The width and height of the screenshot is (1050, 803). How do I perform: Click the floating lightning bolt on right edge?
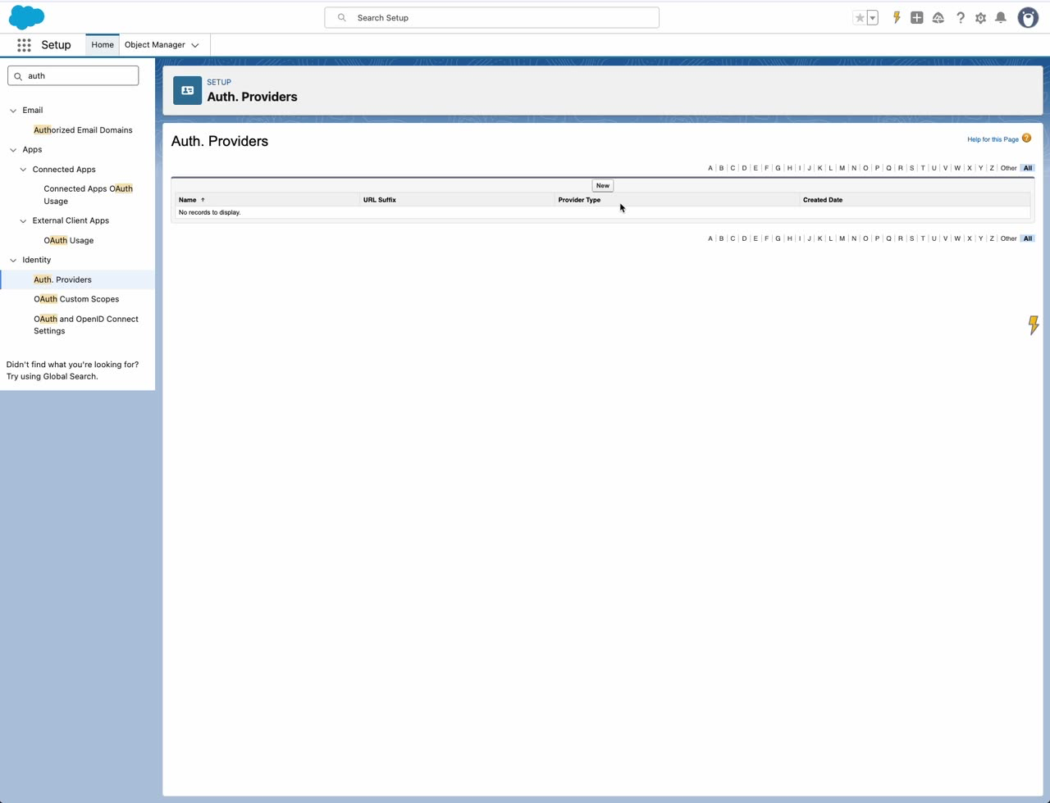point(1034,325)
